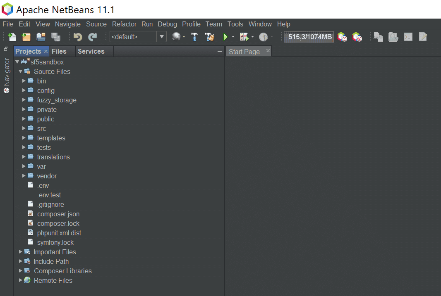
Task: Close the Start Page tab
Action: tap(268, 50)
